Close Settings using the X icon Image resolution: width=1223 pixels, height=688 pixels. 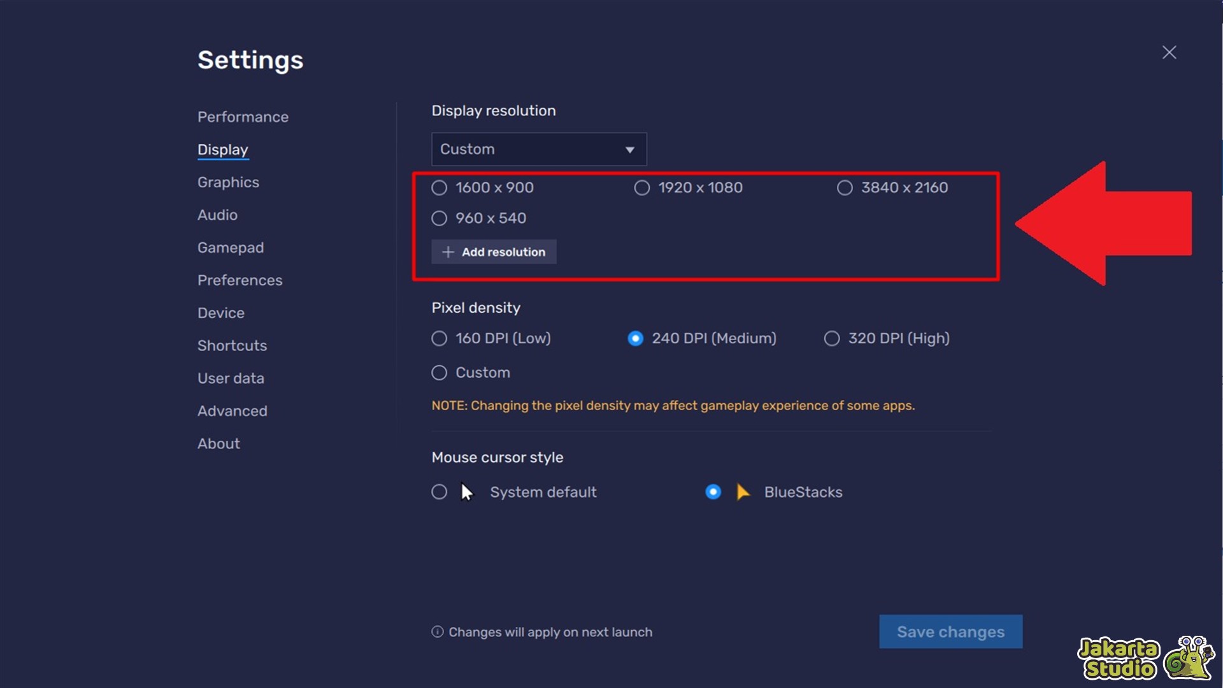[x=1169, y=52]
